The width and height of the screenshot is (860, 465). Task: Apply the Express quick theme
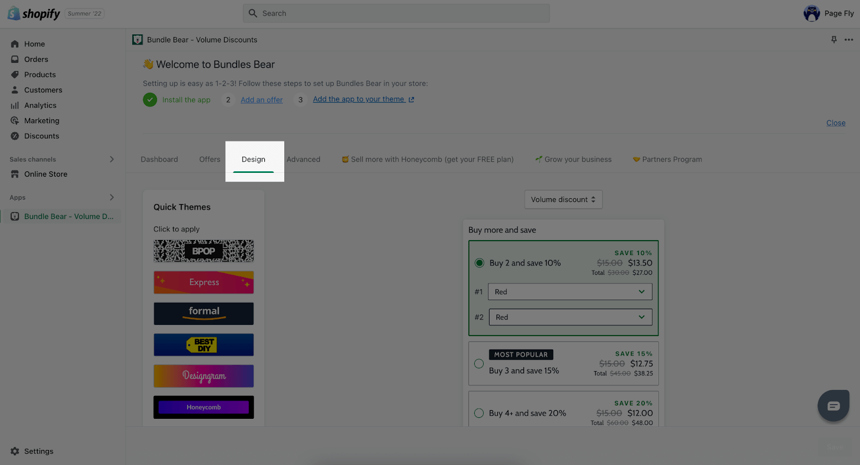(204, 282)
